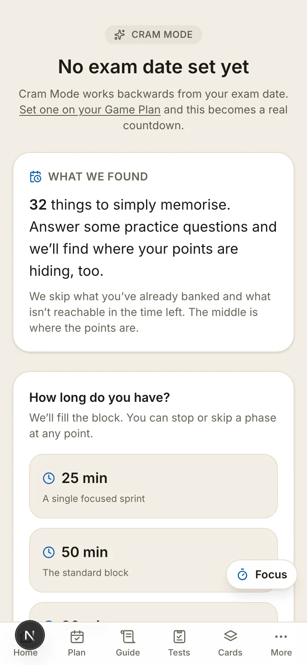Screen dimensions: 307x665
Task: Select the 25 min single focused sprint
Action: (153, 486)
